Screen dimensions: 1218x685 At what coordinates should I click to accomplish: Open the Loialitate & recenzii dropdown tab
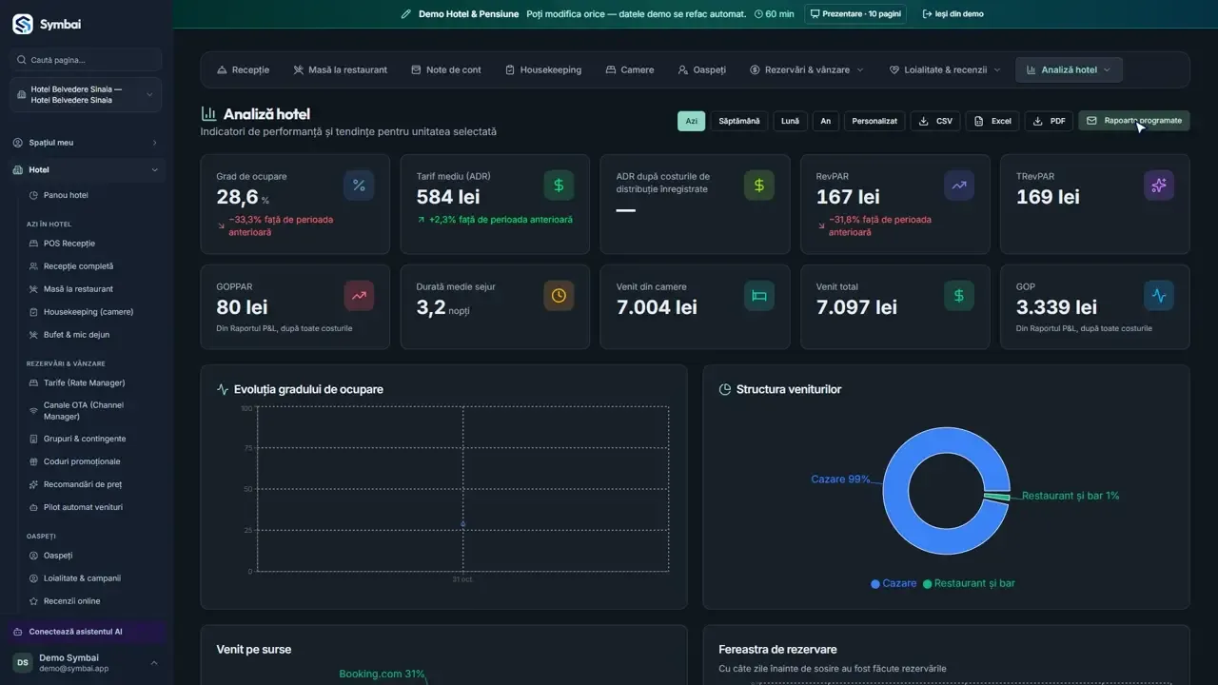pos(945,69)
